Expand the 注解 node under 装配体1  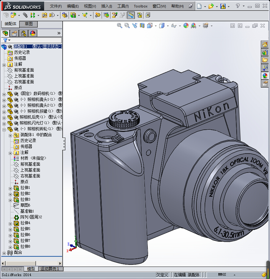(4, 65)
